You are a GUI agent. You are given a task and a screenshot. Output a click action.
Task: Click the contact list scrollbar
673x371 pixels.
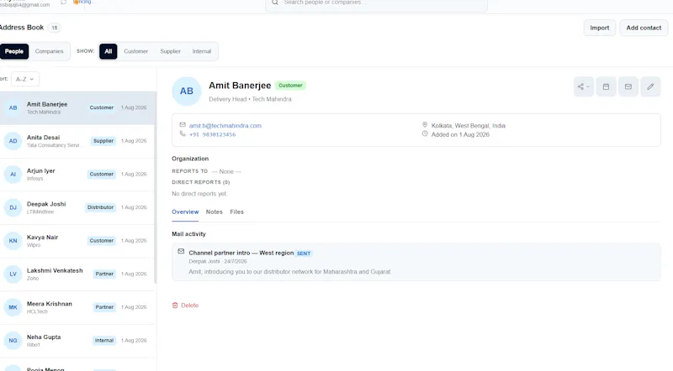pos(155,188)
